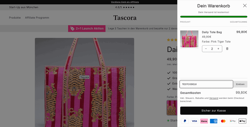
Task: Select the 2+1 Launch Aktion badge
Action: pyautogui.click(x=87, y=28)
